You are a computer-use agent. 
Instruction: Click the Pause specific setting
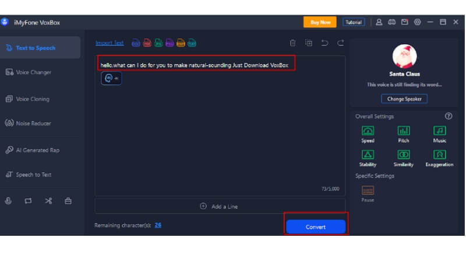(x=368, y=194)
